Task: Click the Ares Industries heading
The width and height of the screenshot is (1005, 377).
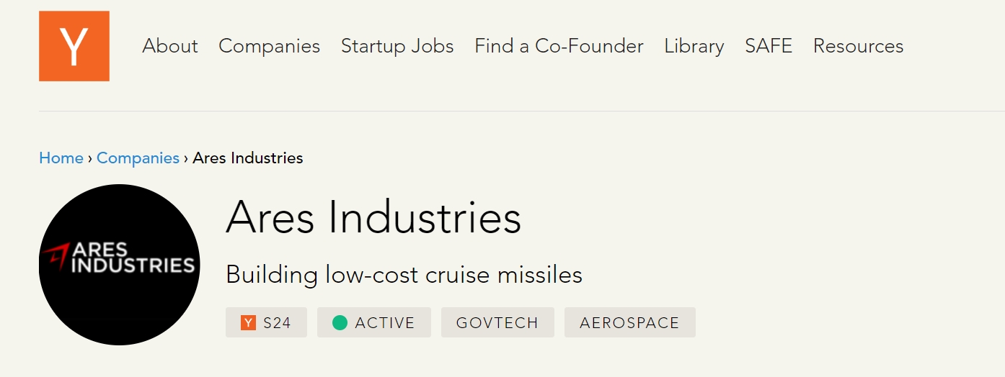Action: (x=373, y=217)
